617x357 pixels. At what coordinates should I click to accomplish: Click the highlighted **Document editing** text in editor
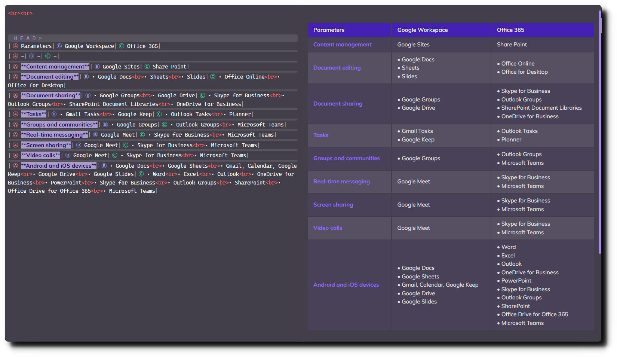coord(50,77)
